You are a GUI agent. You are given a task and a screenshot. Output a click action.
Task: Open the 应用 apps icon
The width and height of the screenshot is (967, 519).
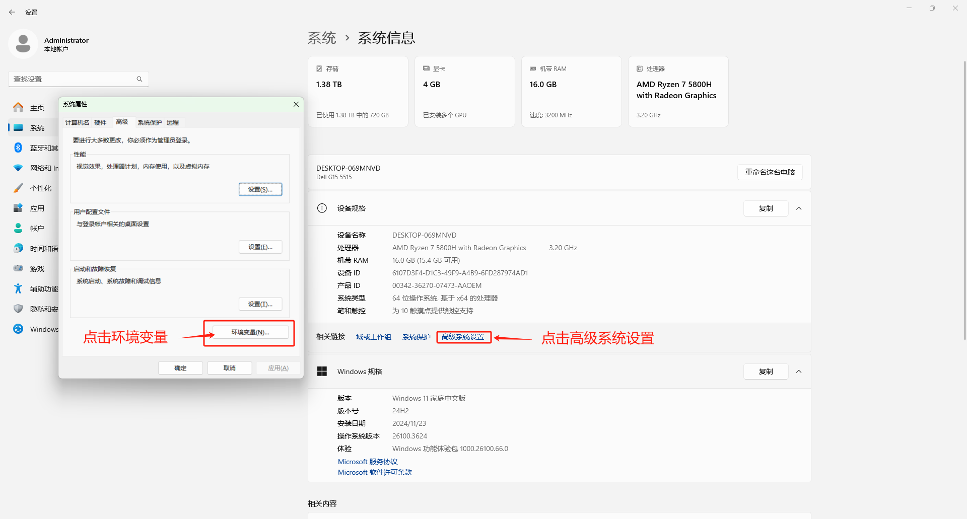tap(18, 208)
